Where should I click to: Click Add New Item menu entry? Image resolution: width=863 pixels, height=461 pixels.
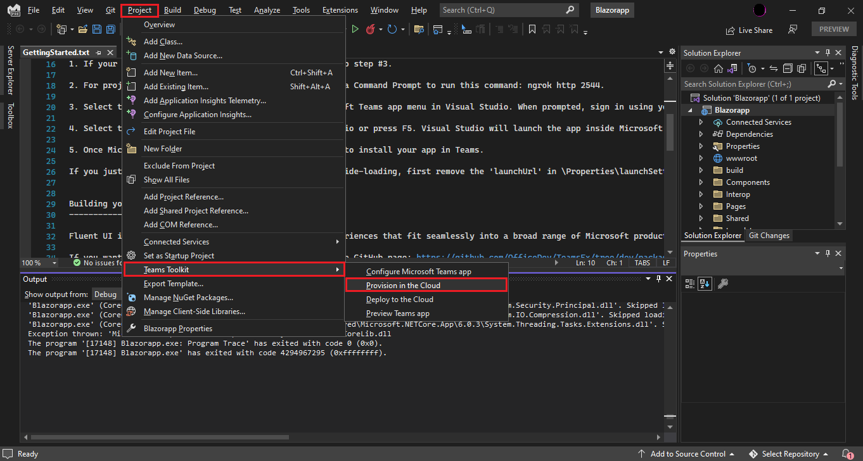tap(234, 73)
